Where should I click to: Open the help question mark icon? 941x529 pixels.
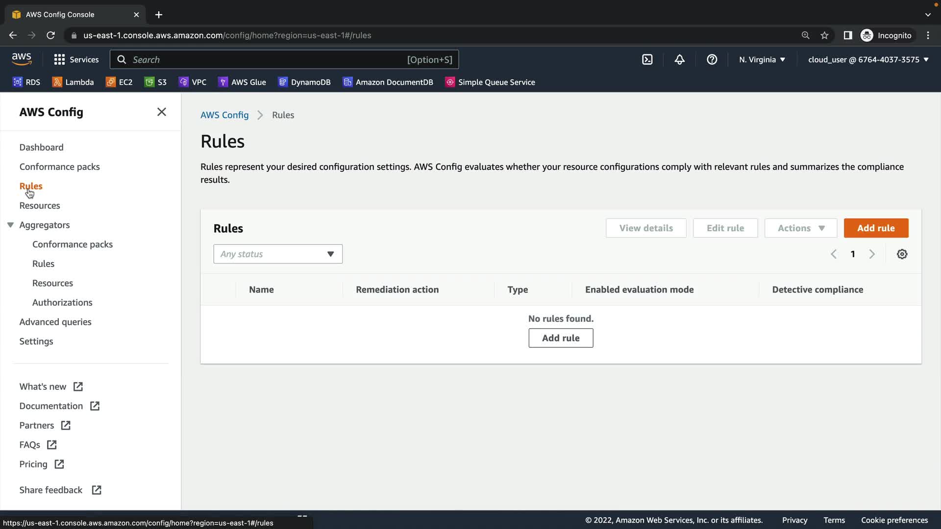pos(712,60)
